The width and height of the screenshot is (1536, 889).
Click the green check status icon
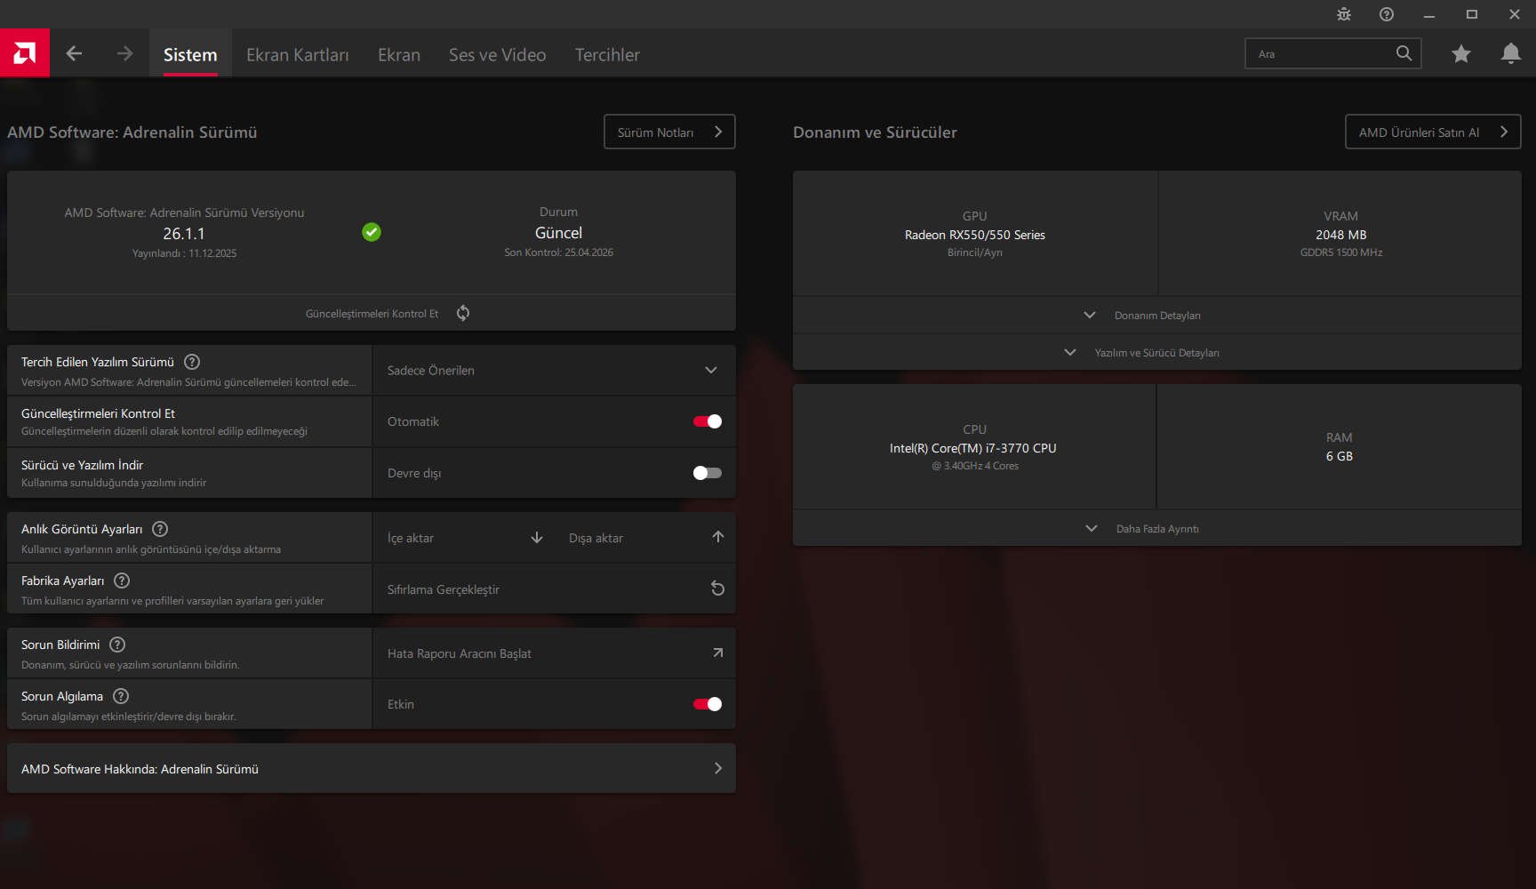372,232
